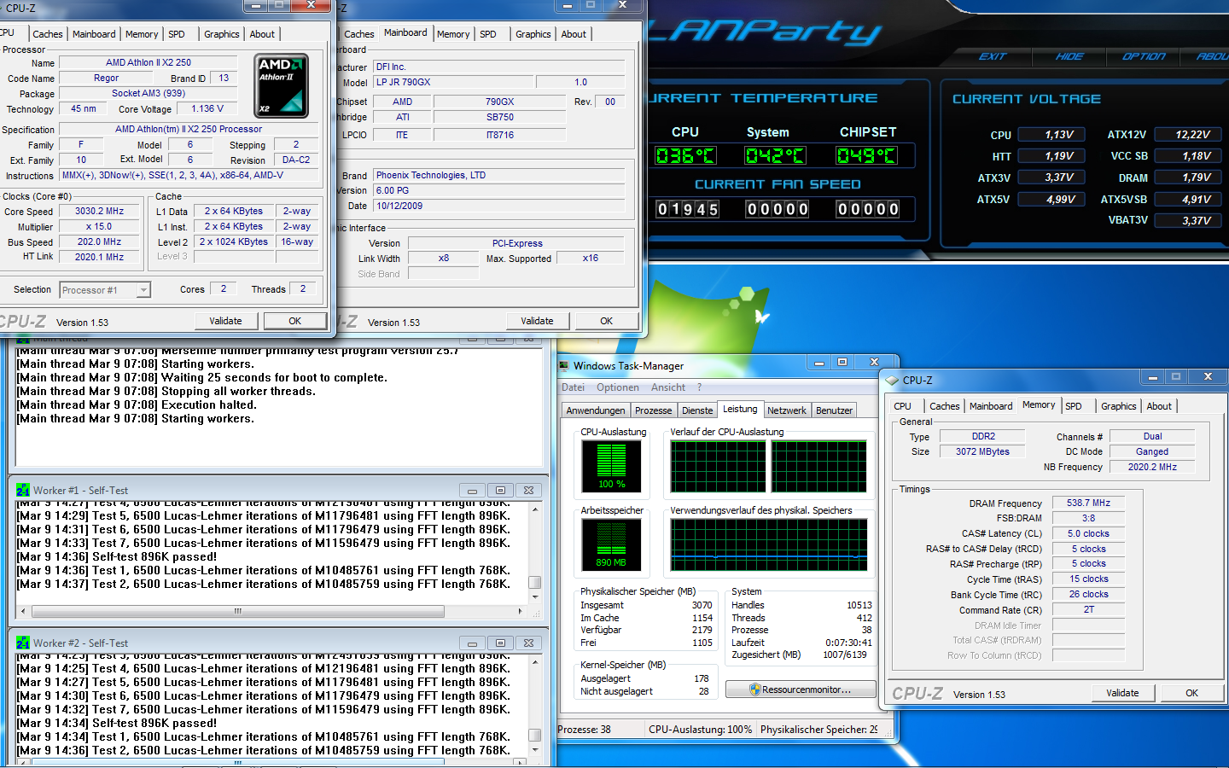Click Validate in CPU-Z Mainboard window
This screenshot has width=1229, height=768.
pyautogui.click(x=537, y=321)
